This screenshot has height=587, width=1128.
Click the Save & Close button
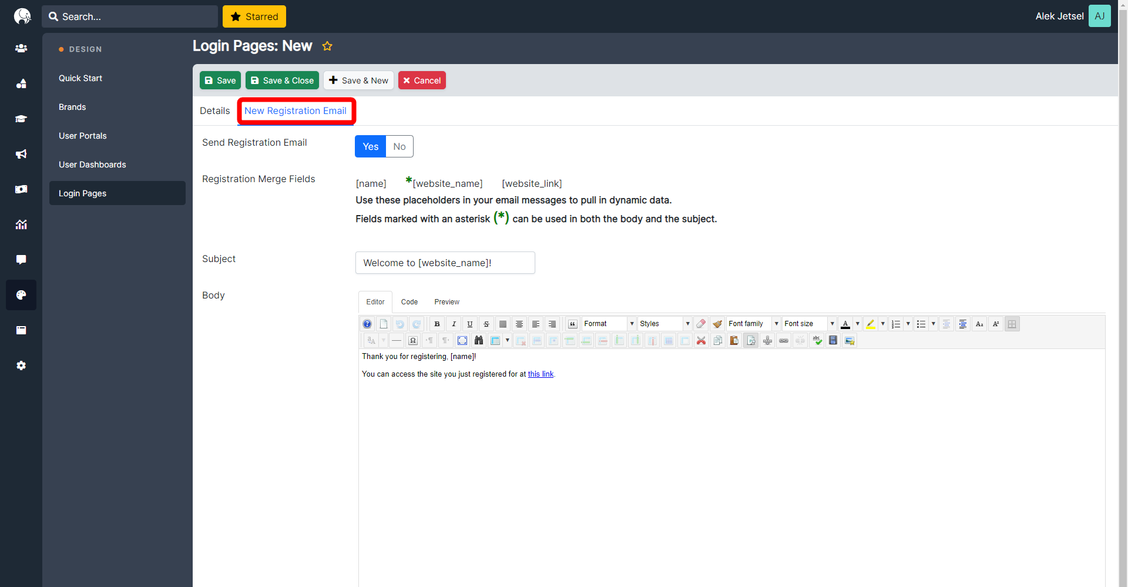[282, 80]
